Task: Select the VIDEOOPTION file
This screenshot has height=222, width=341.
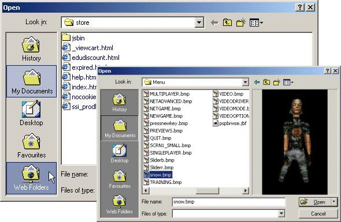Action: 231,116
